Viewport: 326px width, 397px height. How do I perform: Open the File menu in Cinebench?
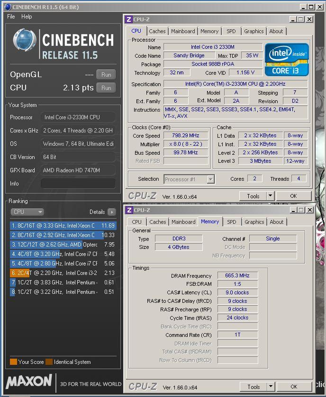click(x=11, y=17)
